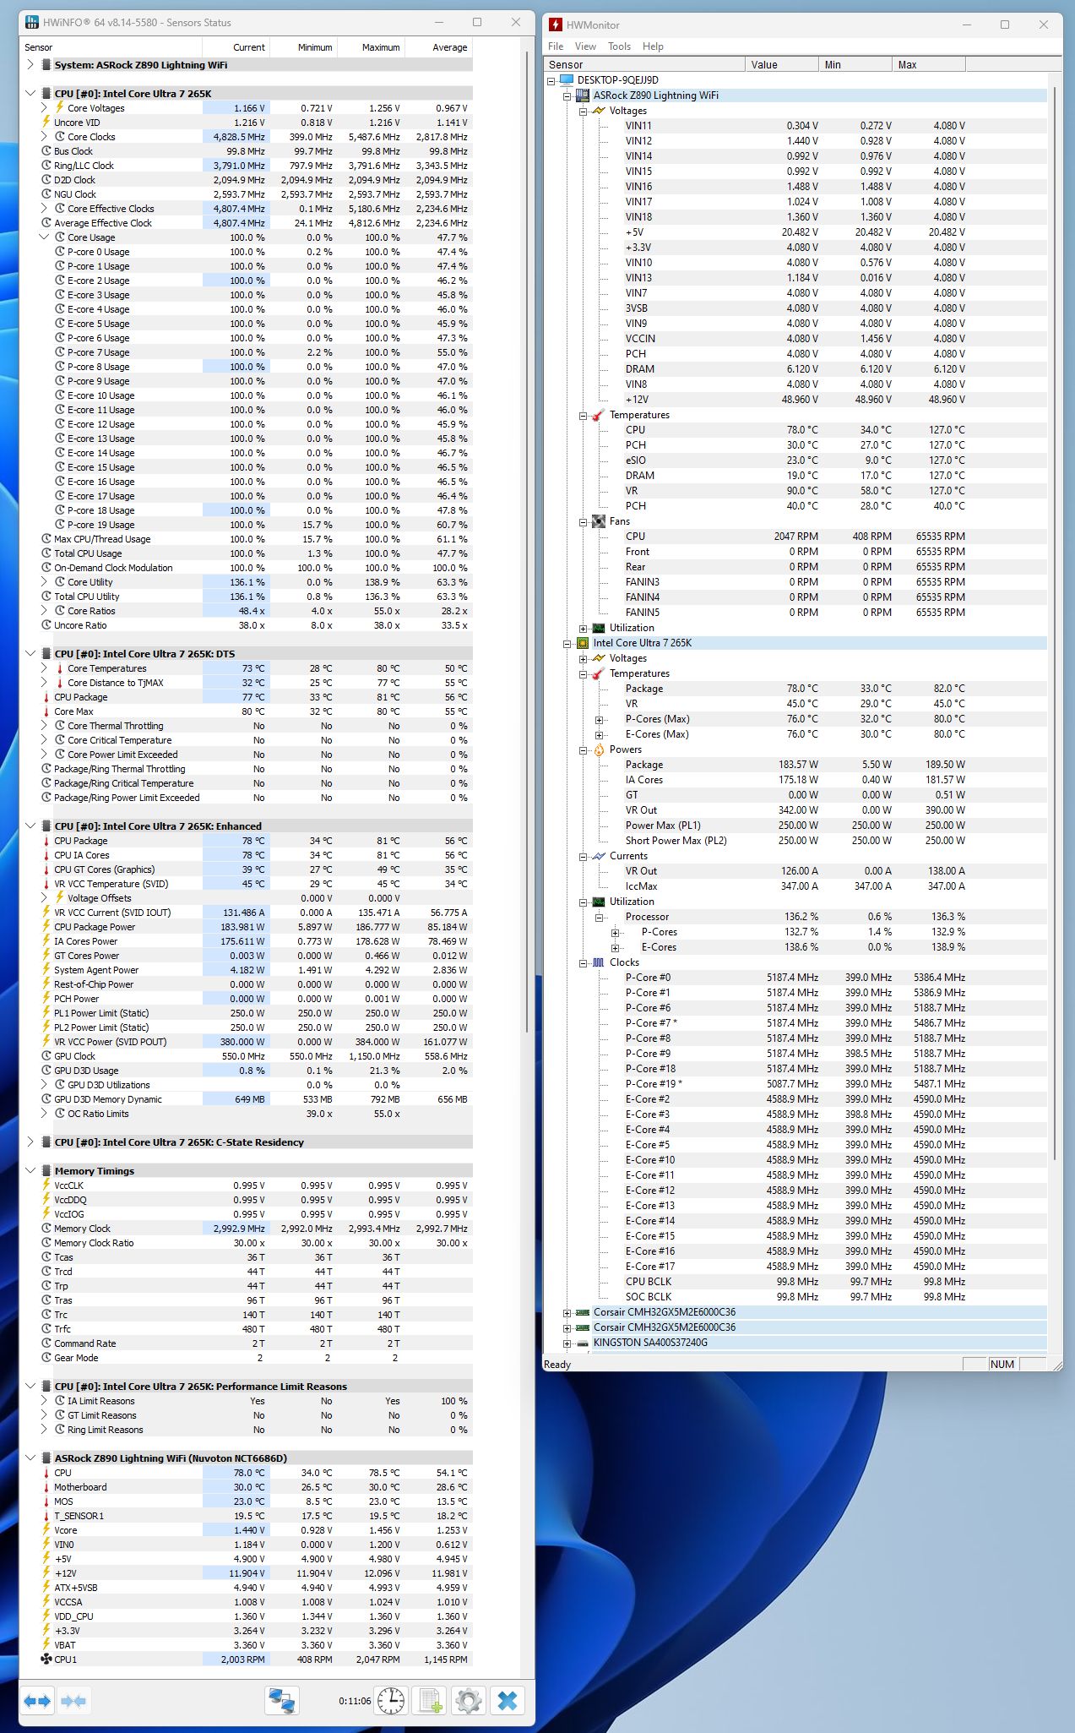Click the blue X close-sensors icon
This screenshot has width=1075, height=1733.
(508, 1700)
